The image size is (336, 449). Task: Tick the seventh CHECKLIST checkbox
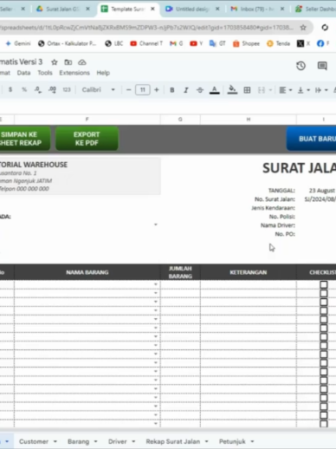324,337
